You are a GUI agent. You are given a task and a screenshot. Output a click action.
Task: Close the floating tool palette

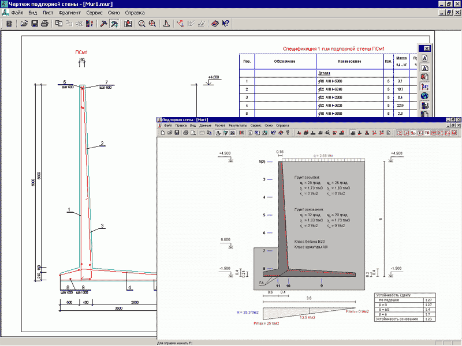coord(426,48)
